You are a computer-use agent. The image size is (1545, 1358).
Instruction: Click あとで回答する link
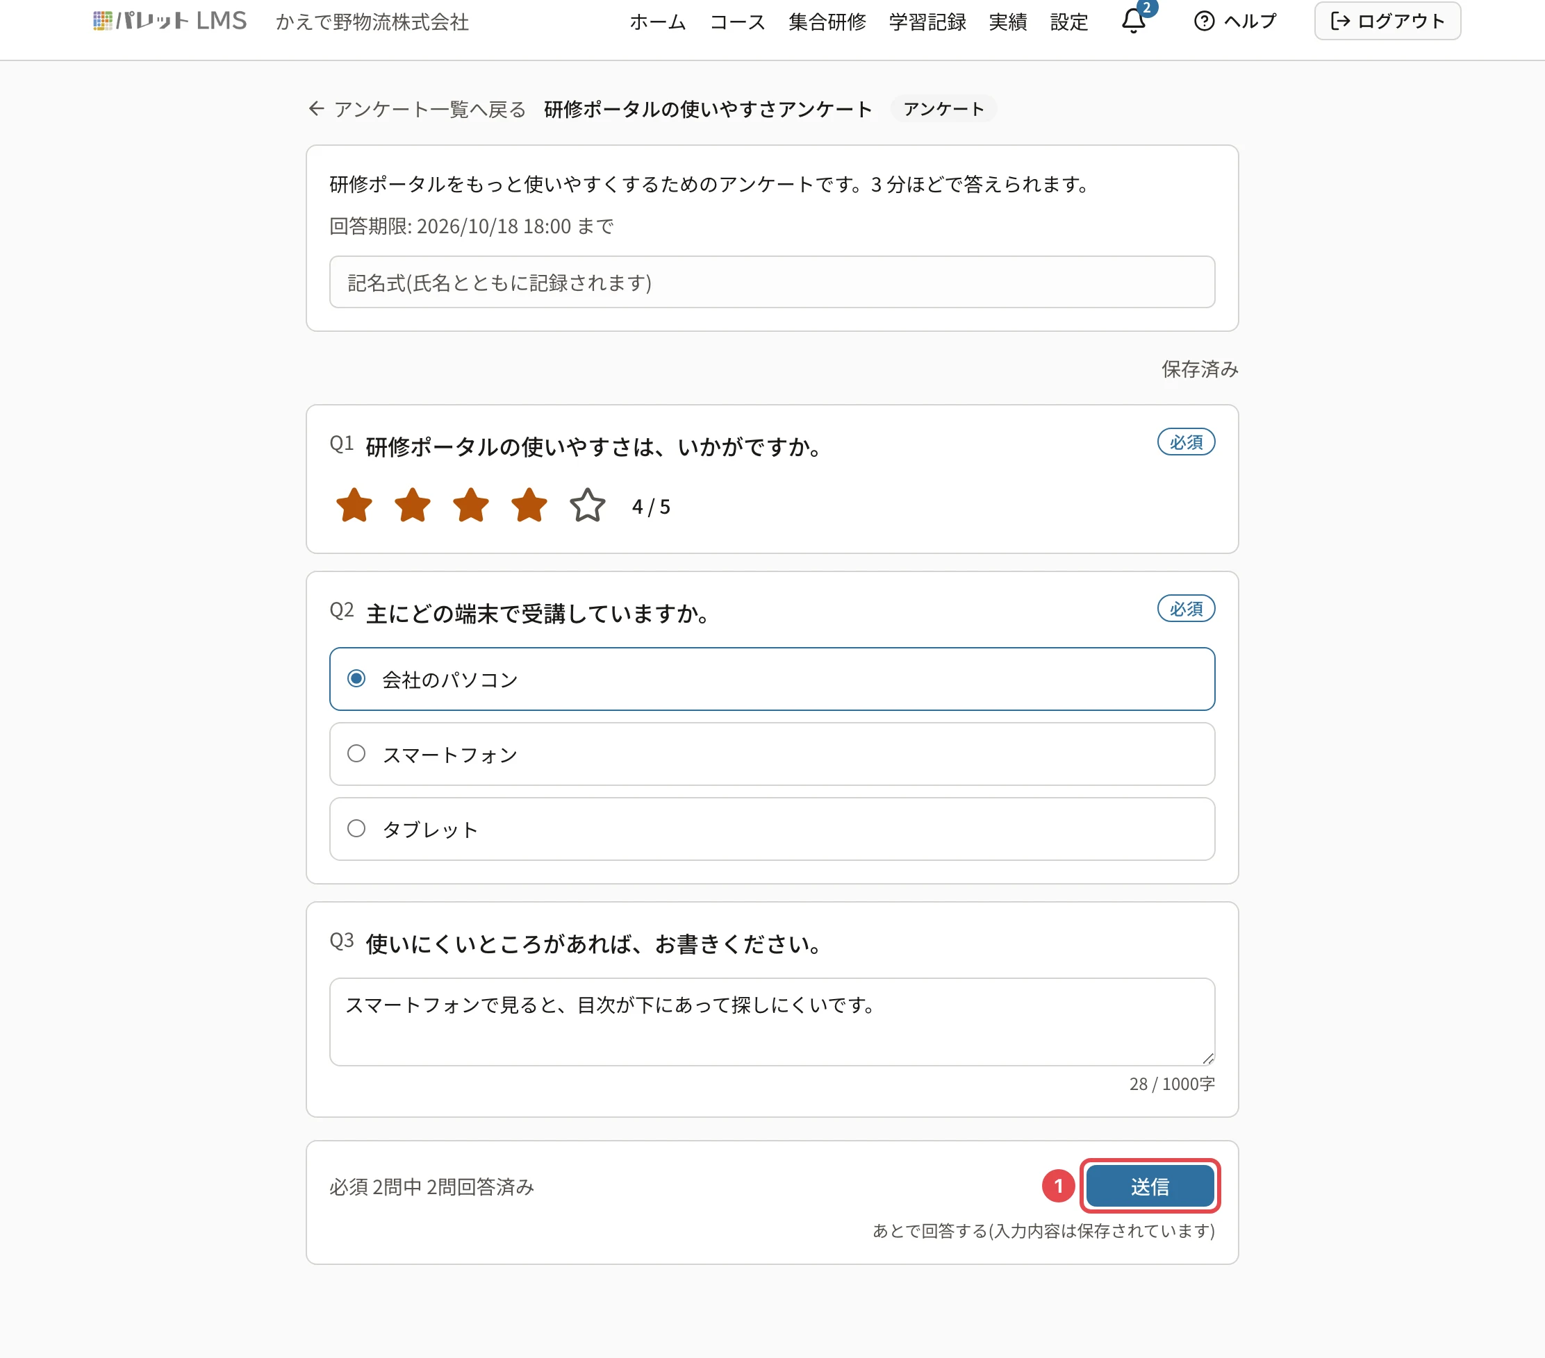click(x=1043, y=1230)
